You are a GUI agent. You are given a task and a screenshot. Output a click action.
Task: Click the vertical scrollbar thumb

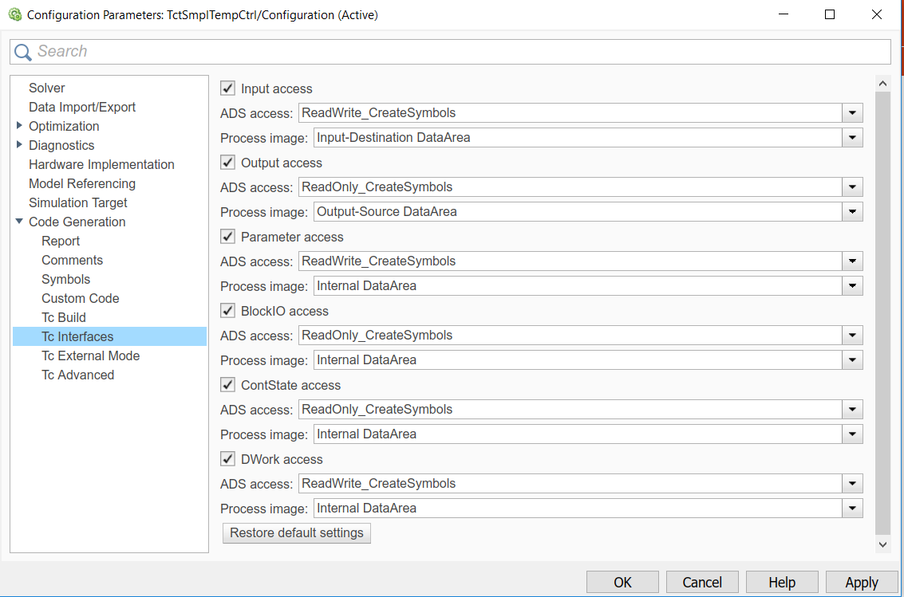882,312
